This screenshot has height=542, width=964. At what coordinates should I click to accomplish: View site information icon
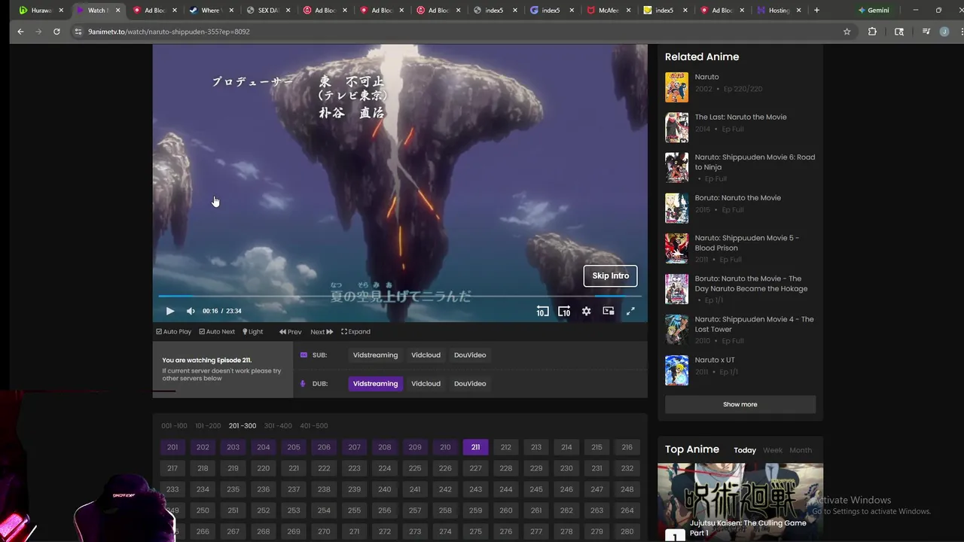[x=78, y=32]
